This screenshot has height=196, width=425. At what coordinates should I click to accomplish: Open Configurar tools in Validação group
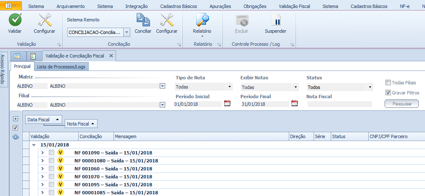click(44, 20)
